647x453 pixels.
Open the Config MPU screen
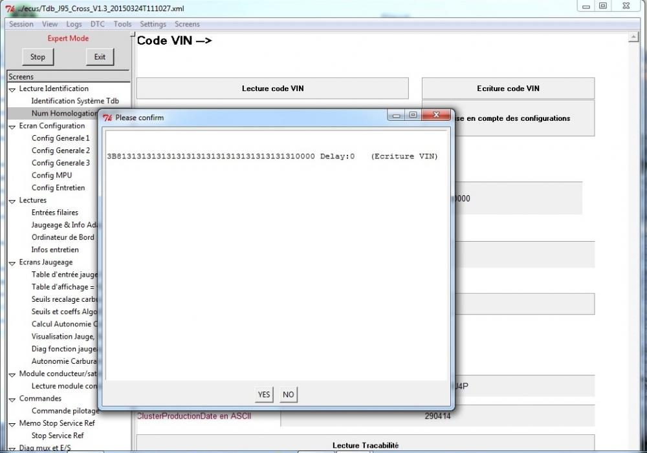[52, 175]
